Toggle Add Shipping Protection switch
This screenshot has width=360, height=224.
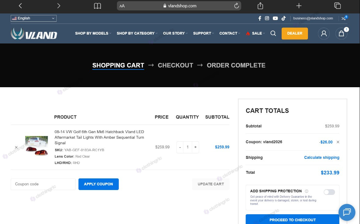[329, 192]
